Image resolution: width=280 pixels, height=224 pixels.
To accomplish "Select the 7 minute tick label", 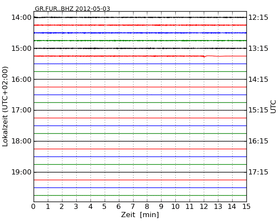I will [133, 207].
